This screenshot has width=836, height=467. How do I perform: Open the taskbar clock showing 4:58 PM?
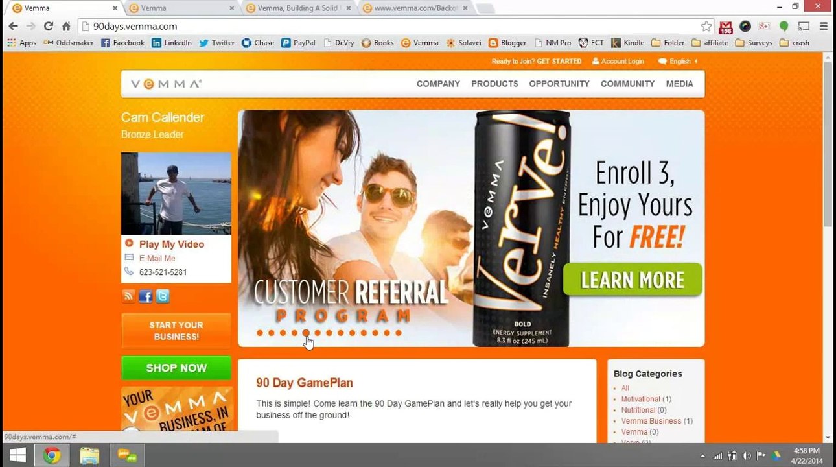click(x=807, y=455)
